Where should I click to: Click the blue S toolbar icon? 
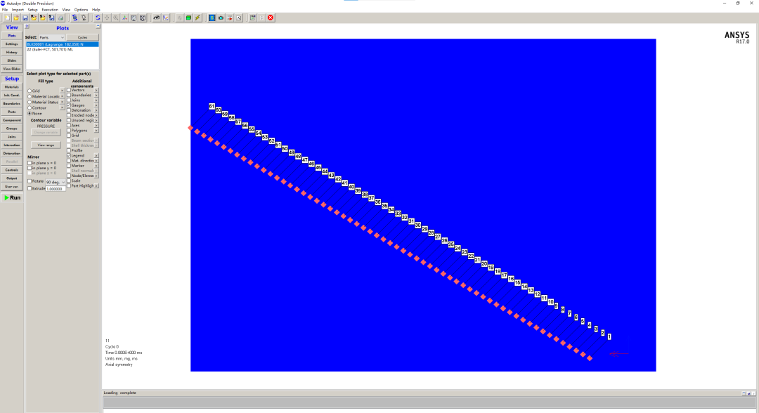(212, 18)
